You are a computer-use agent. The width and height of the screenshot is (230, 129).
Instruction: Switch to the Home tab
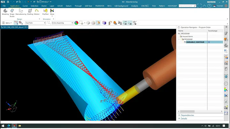coord(44,6)
